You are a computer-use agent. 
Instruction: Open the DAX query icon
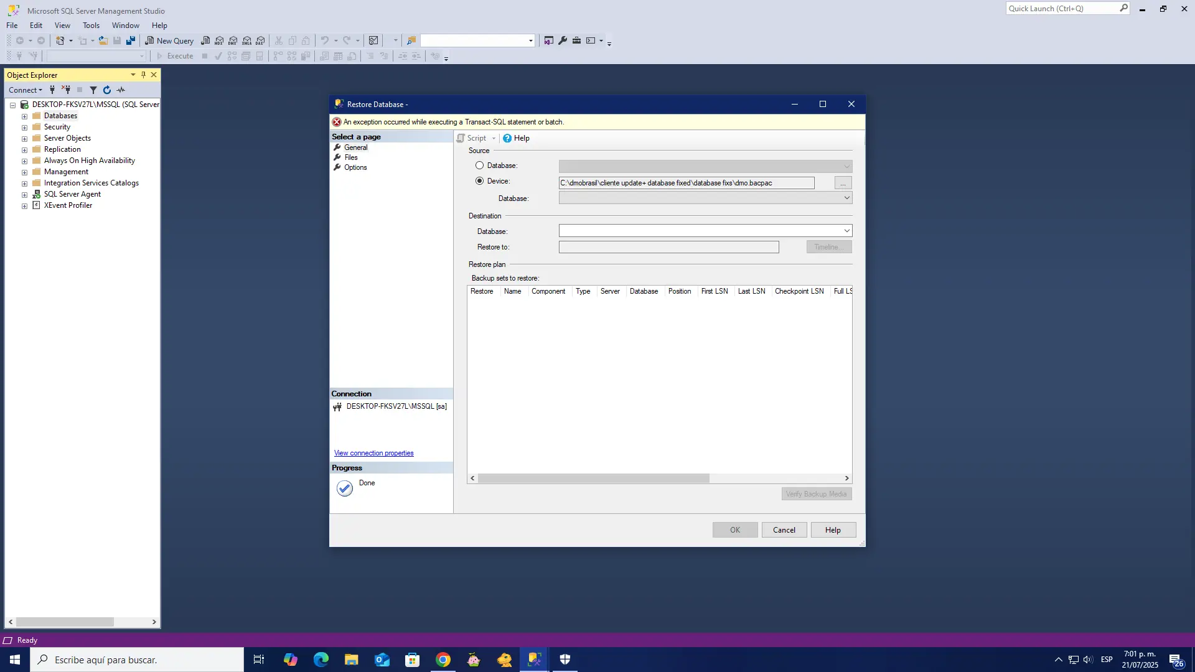pyautogui.click(x=261, y=40)
